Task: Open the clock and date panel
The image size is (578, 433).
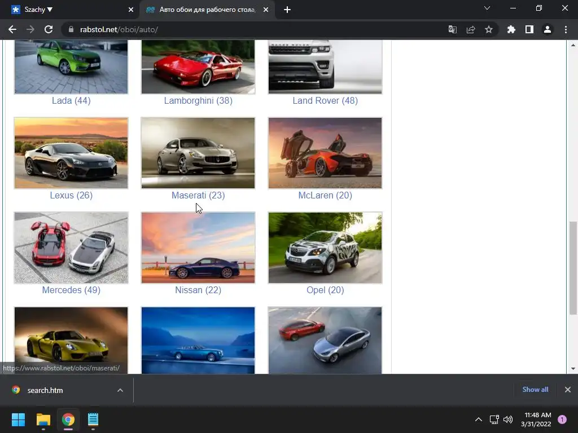Action: coord(536,419)
